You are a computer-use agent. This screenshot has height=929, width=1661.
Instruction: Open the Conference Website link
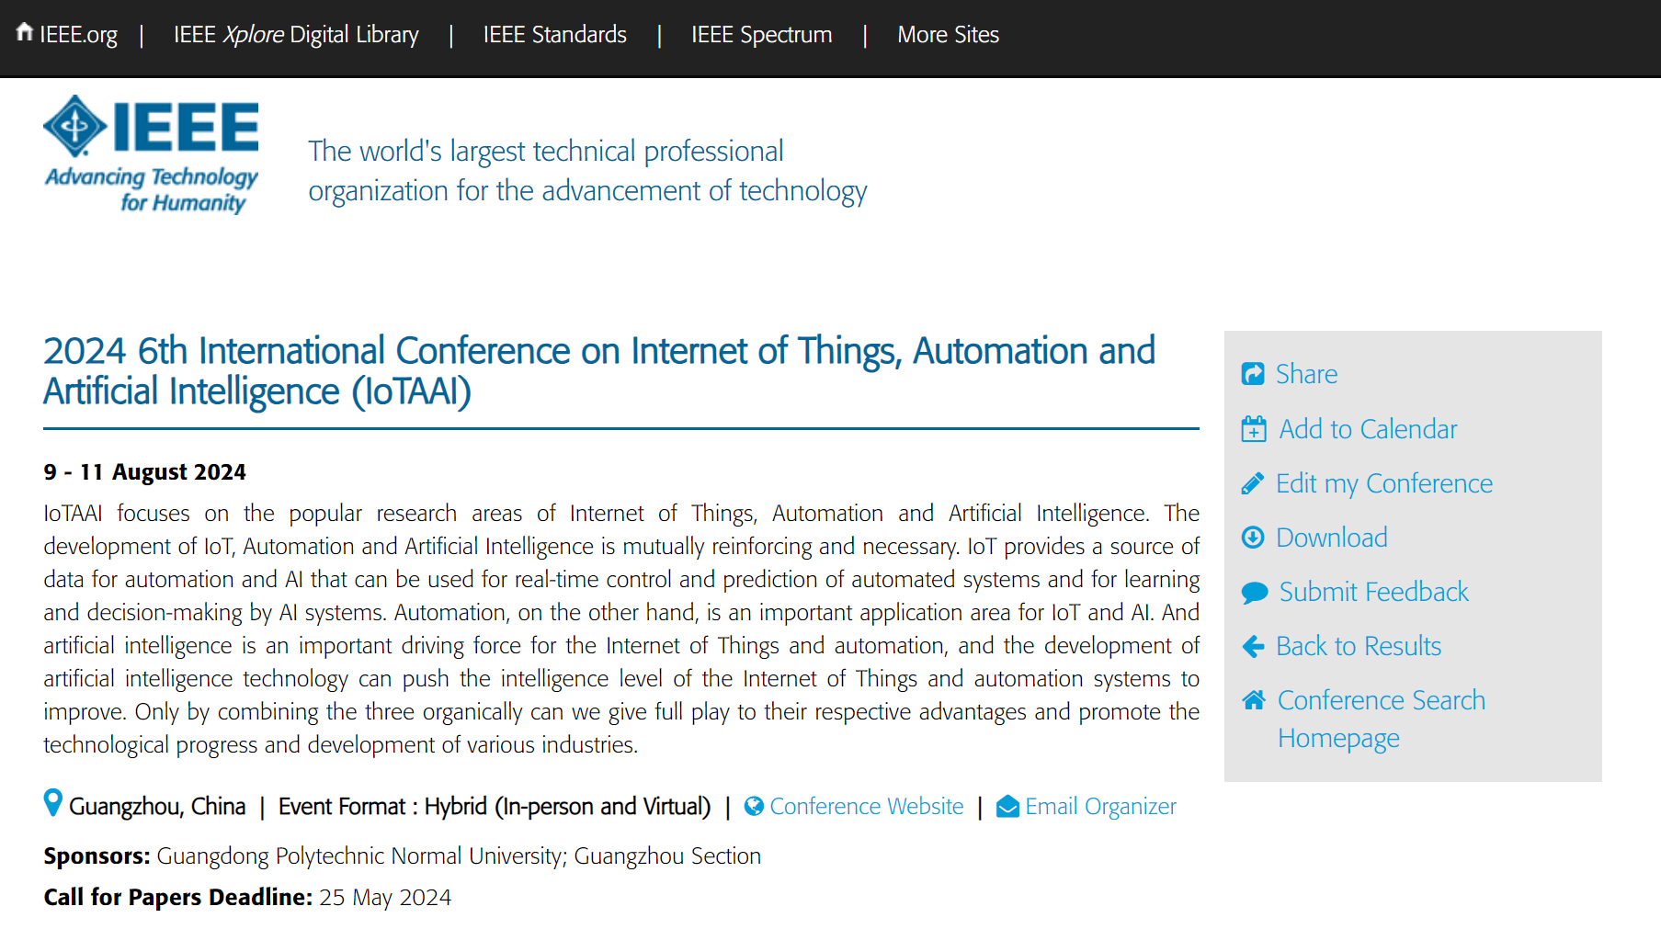(867, 806)
